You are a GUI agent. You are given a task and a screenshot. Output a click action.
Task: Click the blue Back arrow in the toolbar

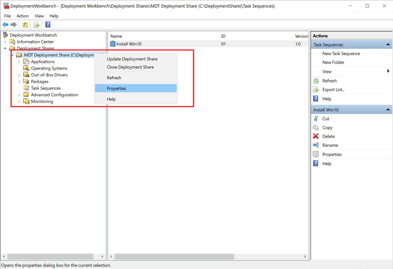tap(5, 25)
